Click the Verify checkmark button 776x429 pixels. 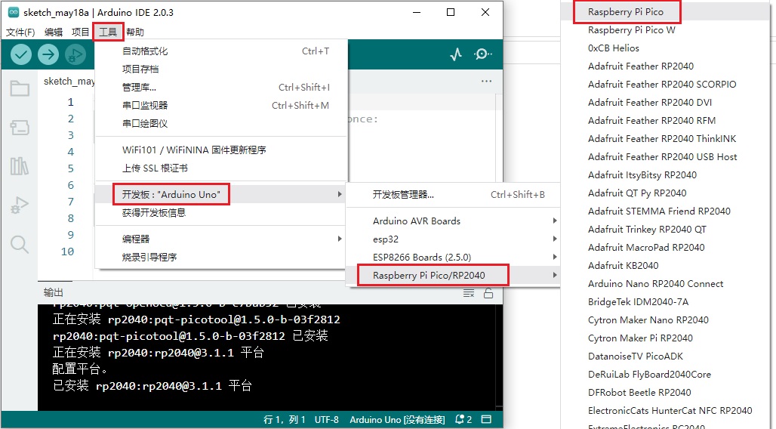tap(21, 54)
